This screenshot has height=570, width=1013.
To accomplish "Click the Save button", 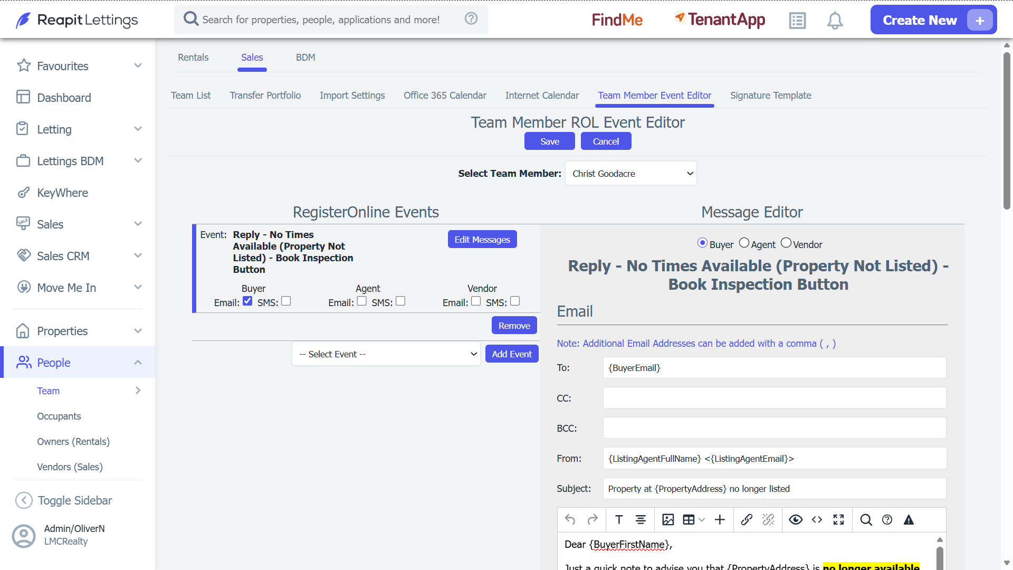I will tap(550, 141).
